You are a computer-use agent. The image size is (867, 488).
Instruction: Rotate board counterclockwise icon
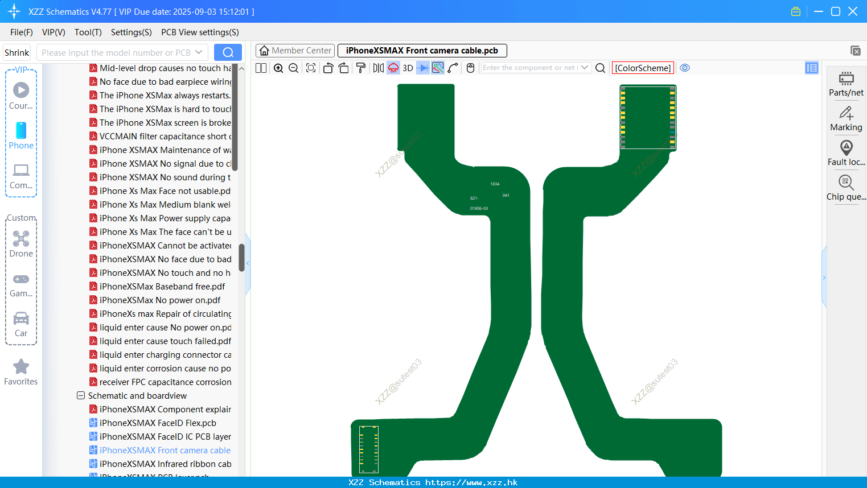(328, 68)
